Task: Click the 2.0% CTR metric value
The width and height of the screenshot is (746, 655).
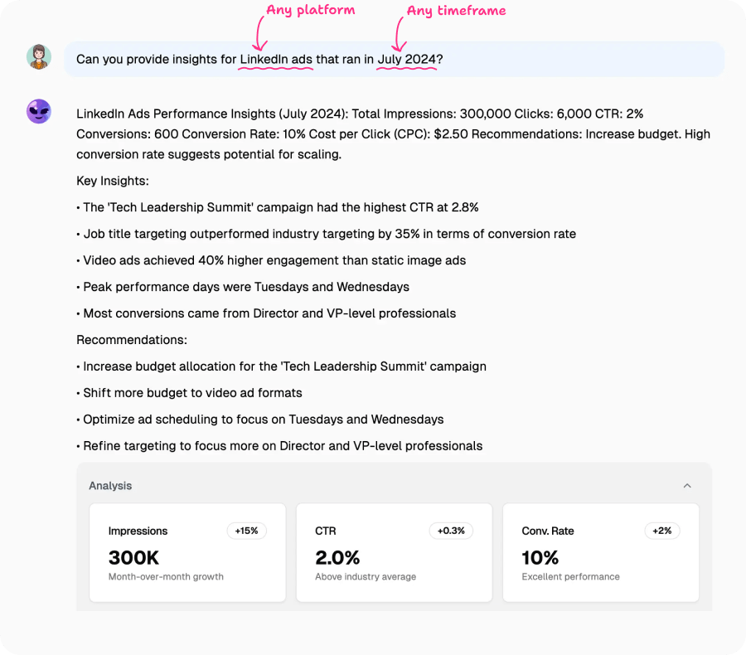Action: click(337, 558)
